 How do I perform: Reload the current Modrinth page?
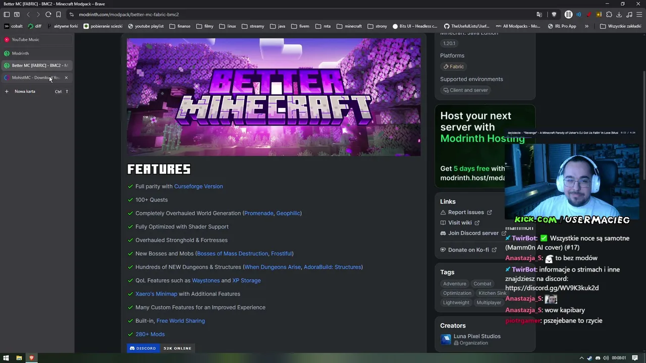[48, 15]
